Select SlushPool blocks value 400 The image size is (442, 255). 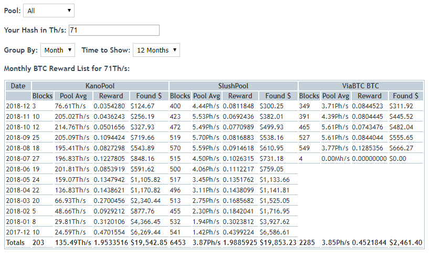[175, 106]
